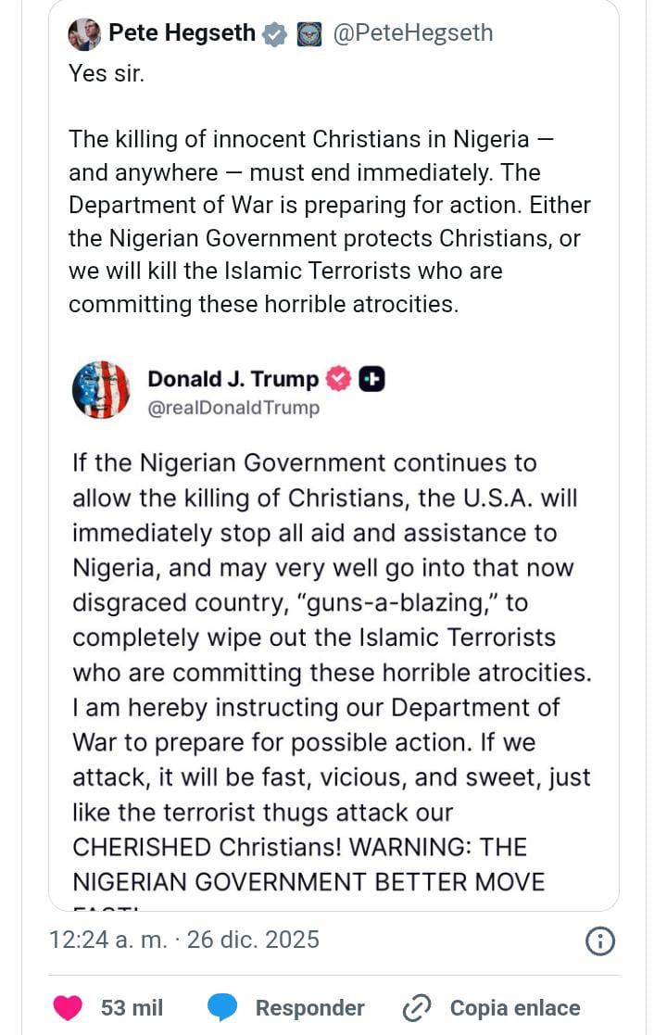Click Copia enlace to copy link
The image size is (667, 1035).
515,1008
